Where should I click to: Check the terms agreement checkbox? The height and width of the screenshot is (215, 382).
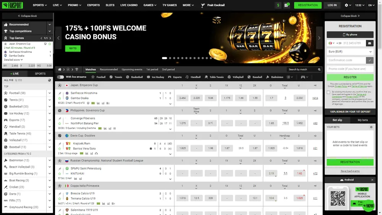click(329, 92)
